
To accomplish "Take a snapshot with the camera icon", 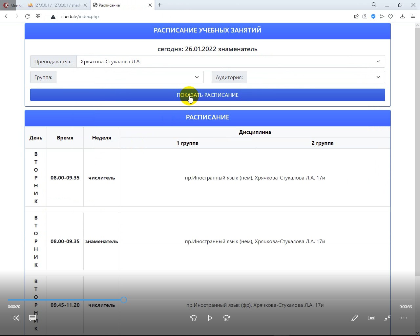I will click(x=365, y=16).
